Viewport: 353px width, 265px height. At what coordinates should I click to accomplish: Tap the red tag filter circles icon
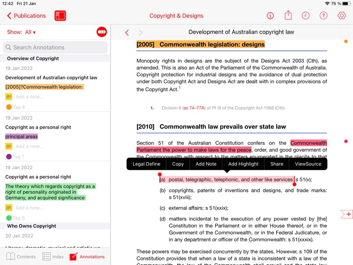pos(102,32)
